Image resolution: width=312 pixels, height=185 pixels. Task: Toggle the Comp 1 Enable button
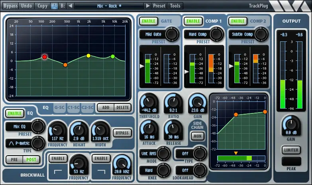tap(193, 21)
